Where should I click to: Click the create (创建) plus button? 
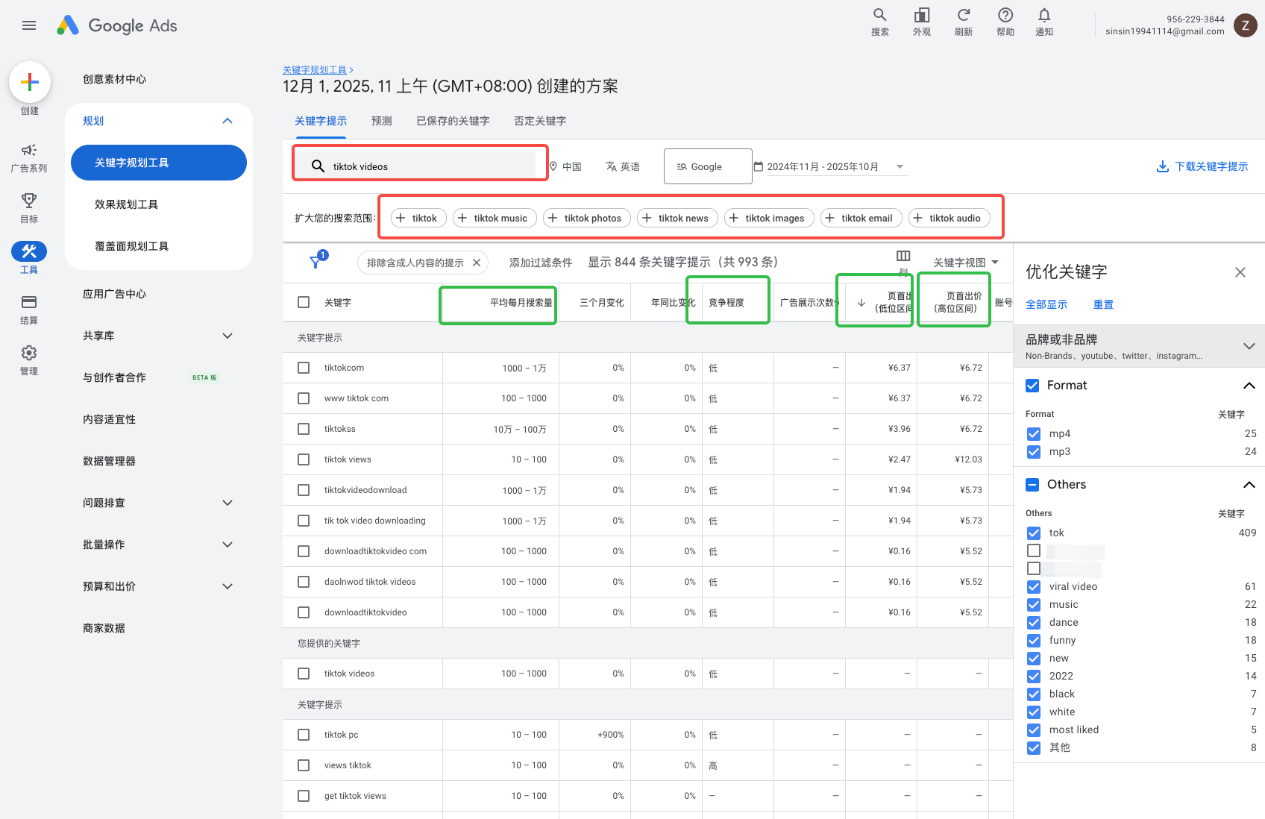coord(30,82)
